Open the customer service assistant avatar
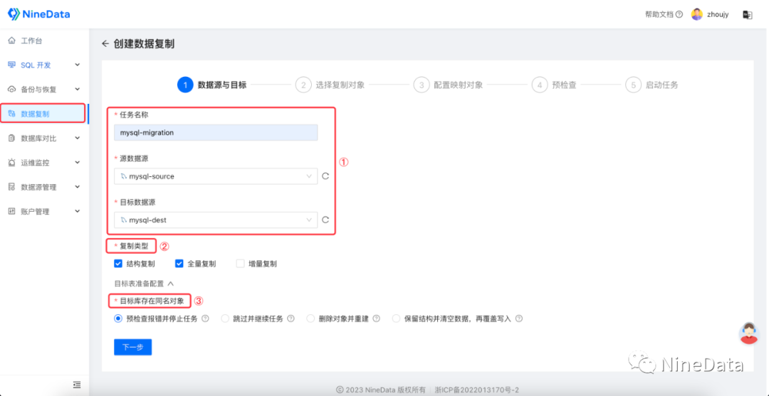 point(748,333)
